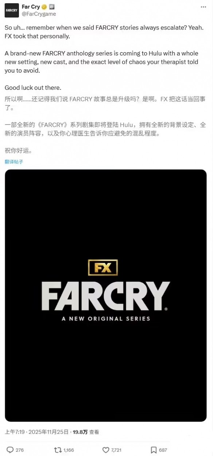Viewport: 213px width, 456px height.
Task: Click the 19.8万 查看 view count
Action: [x=86, y=432]
